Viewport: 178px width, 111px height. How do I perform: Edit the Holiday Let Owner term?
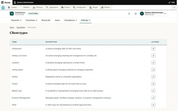point(153,56)
